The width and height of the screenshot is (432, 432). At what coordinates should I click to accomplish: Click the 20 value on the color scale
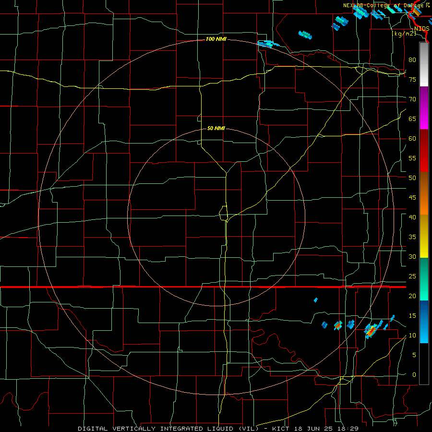click(x=412, y=296)
